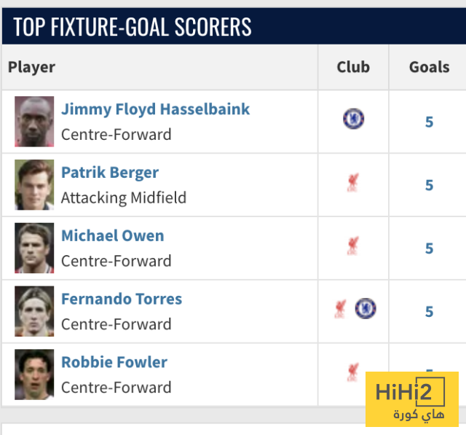Image resolution: width=466 pixels, height=435 pixels.
Task: Open Fernando Torres player link
Action: (x=122, y=299)
